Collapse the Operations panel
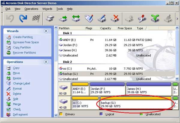This screenshot has height=123, width=180. (x=46, y=62)
